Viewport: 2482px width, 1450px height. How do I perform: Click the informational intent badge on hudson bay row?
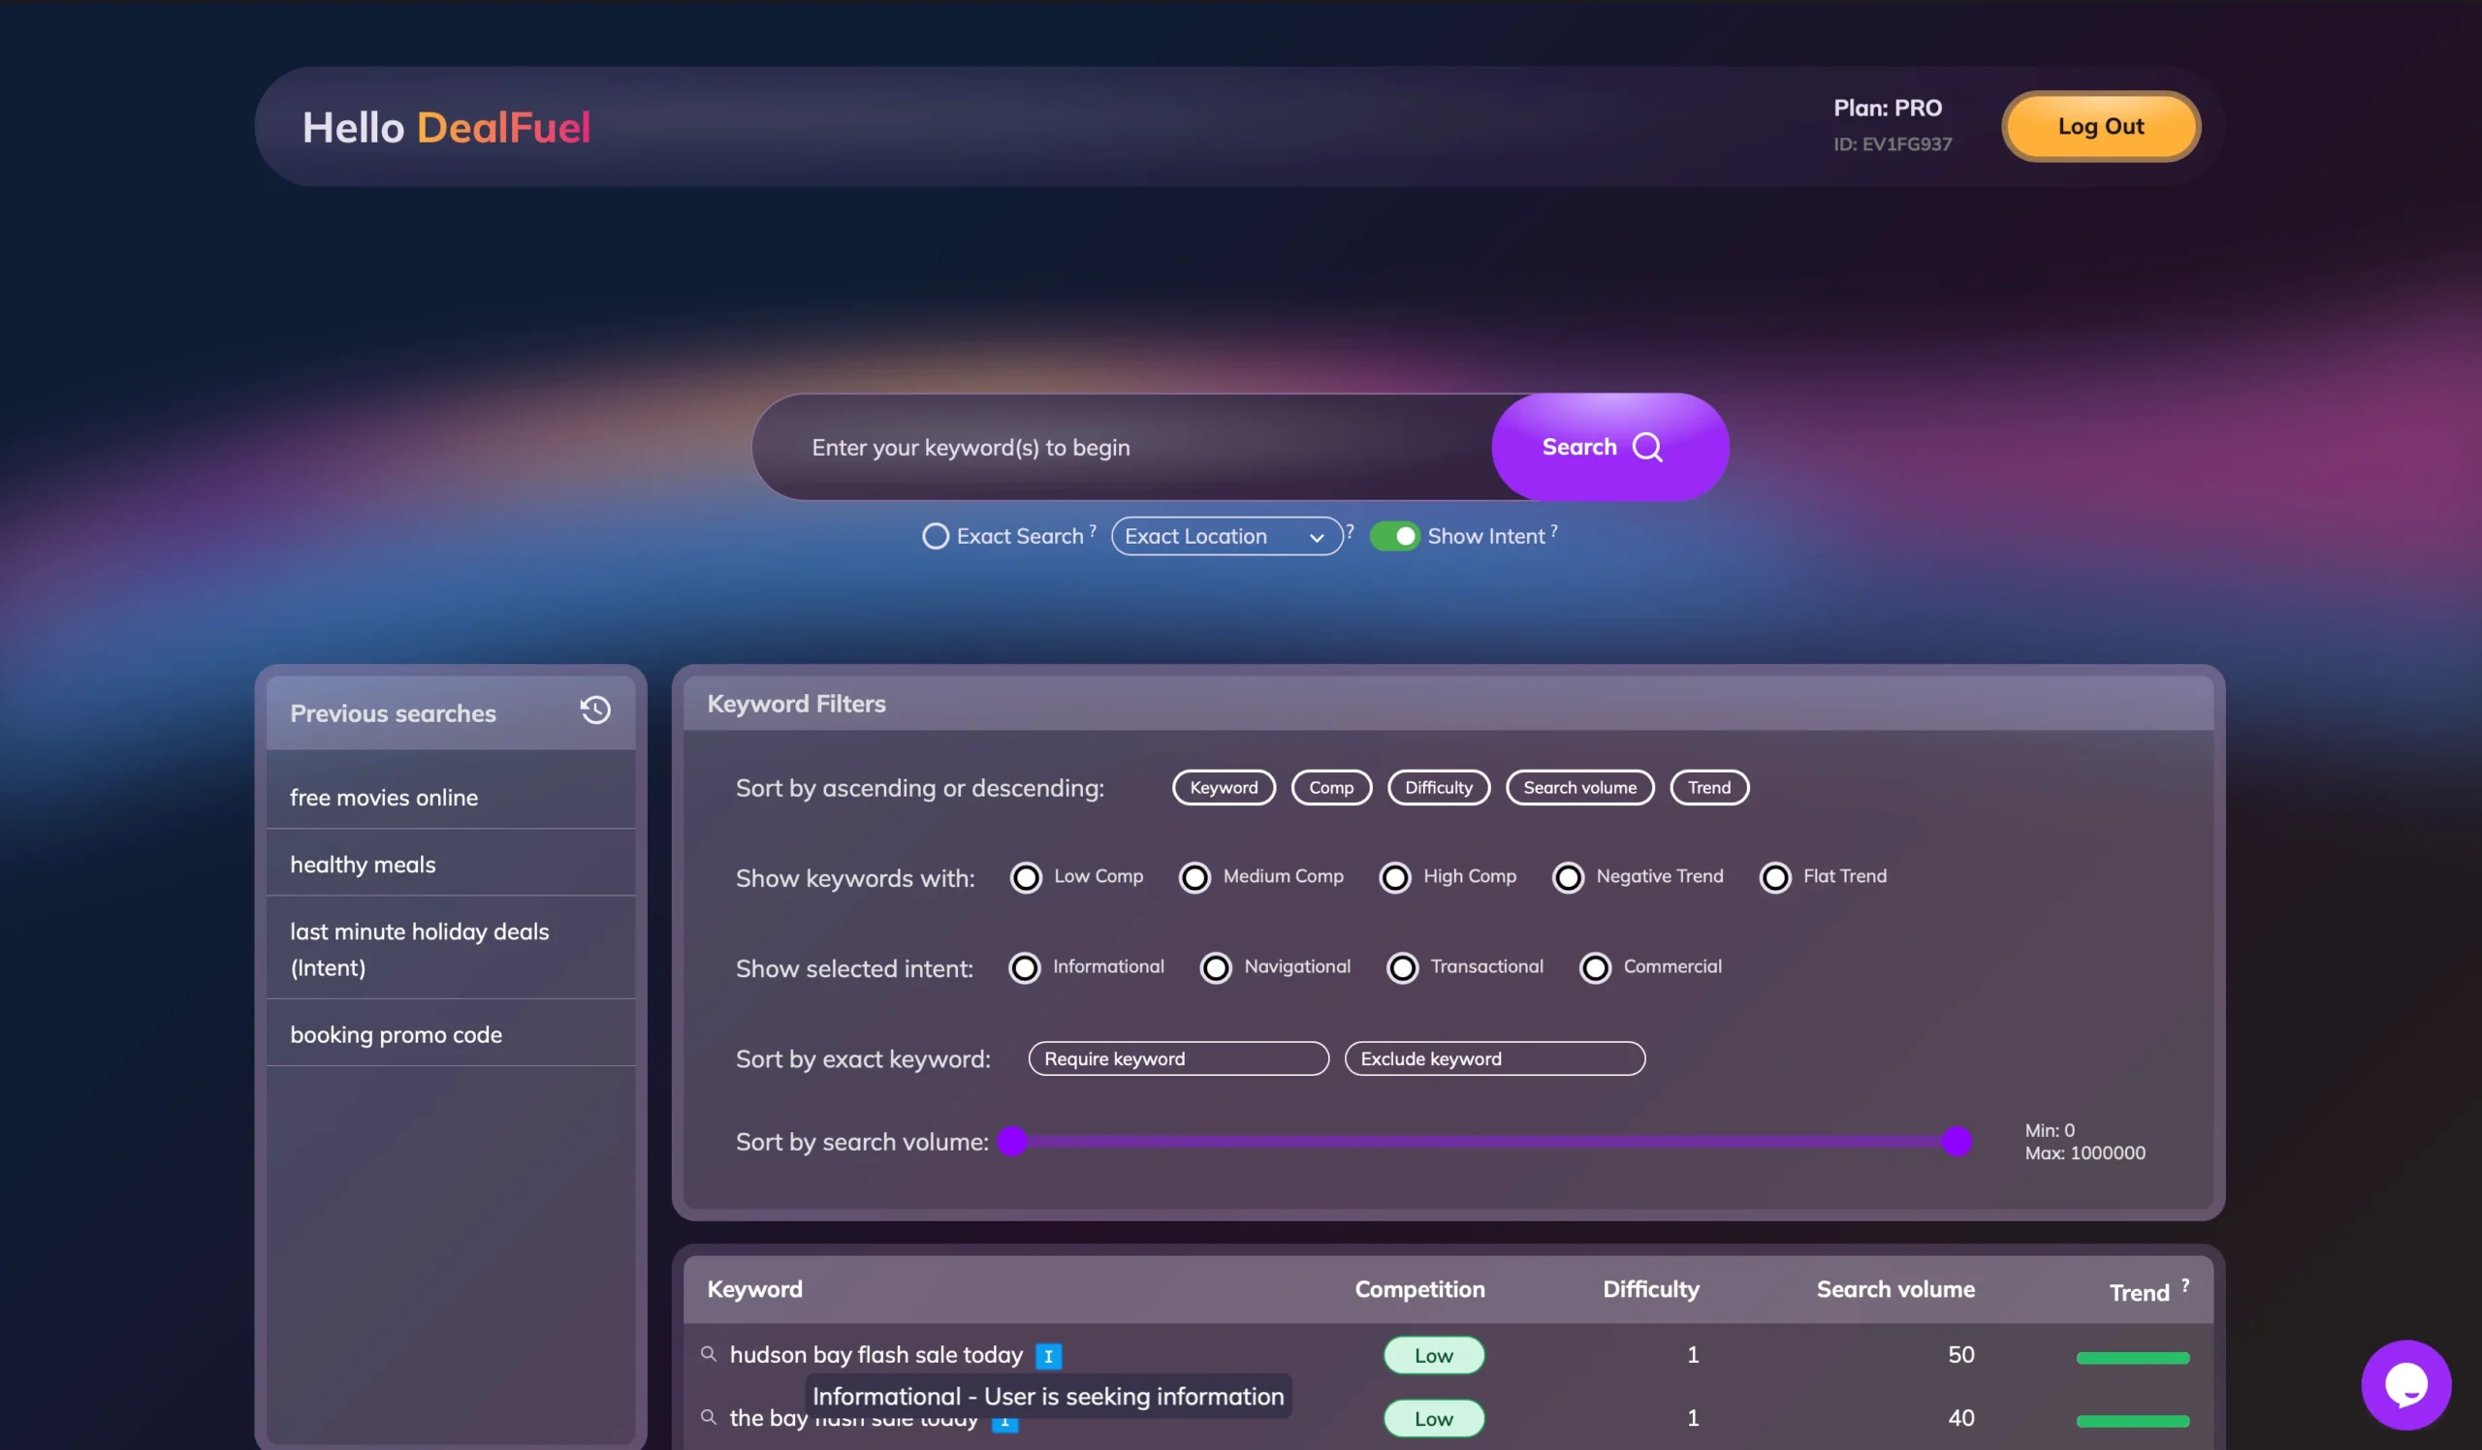pos(1048,1356)
